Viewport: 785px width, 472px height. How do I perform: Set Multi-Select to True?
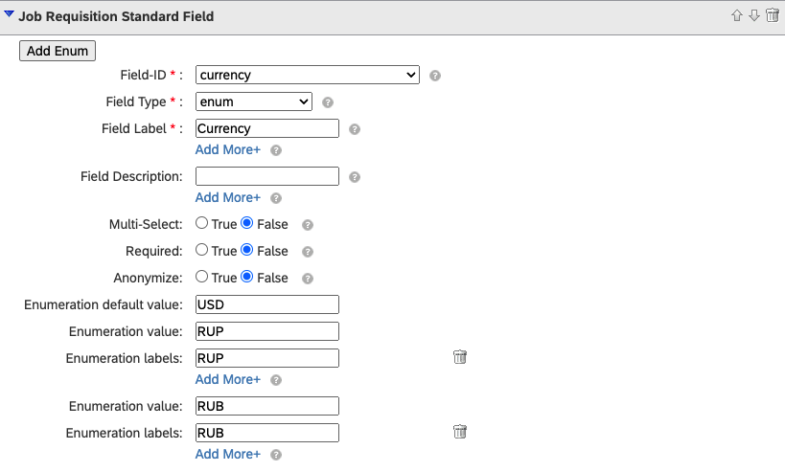coord(201,223)
